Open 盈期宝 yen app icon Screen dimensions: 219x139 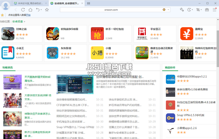(x=187, y=34)
